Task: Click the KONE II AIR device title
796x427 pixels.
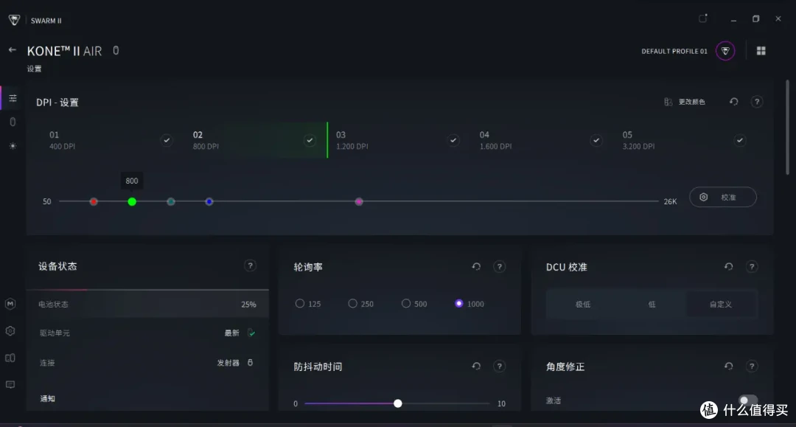Action: point(64,51)
